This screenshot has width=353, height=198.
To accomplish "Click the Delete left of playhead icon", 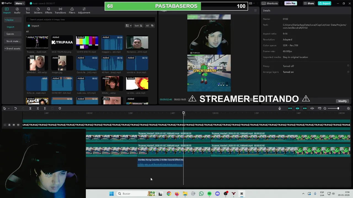I will (38, 108).
